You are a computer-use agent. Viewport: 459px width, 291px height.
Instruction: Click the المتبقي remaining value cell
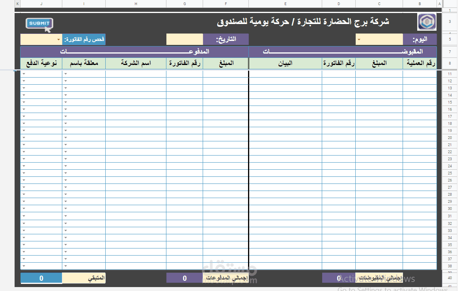41,278
